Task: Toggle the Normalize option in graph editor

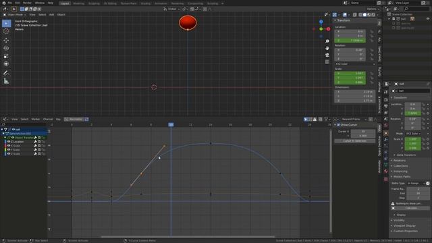Action: pyautogui.click(x=74, y=119)
